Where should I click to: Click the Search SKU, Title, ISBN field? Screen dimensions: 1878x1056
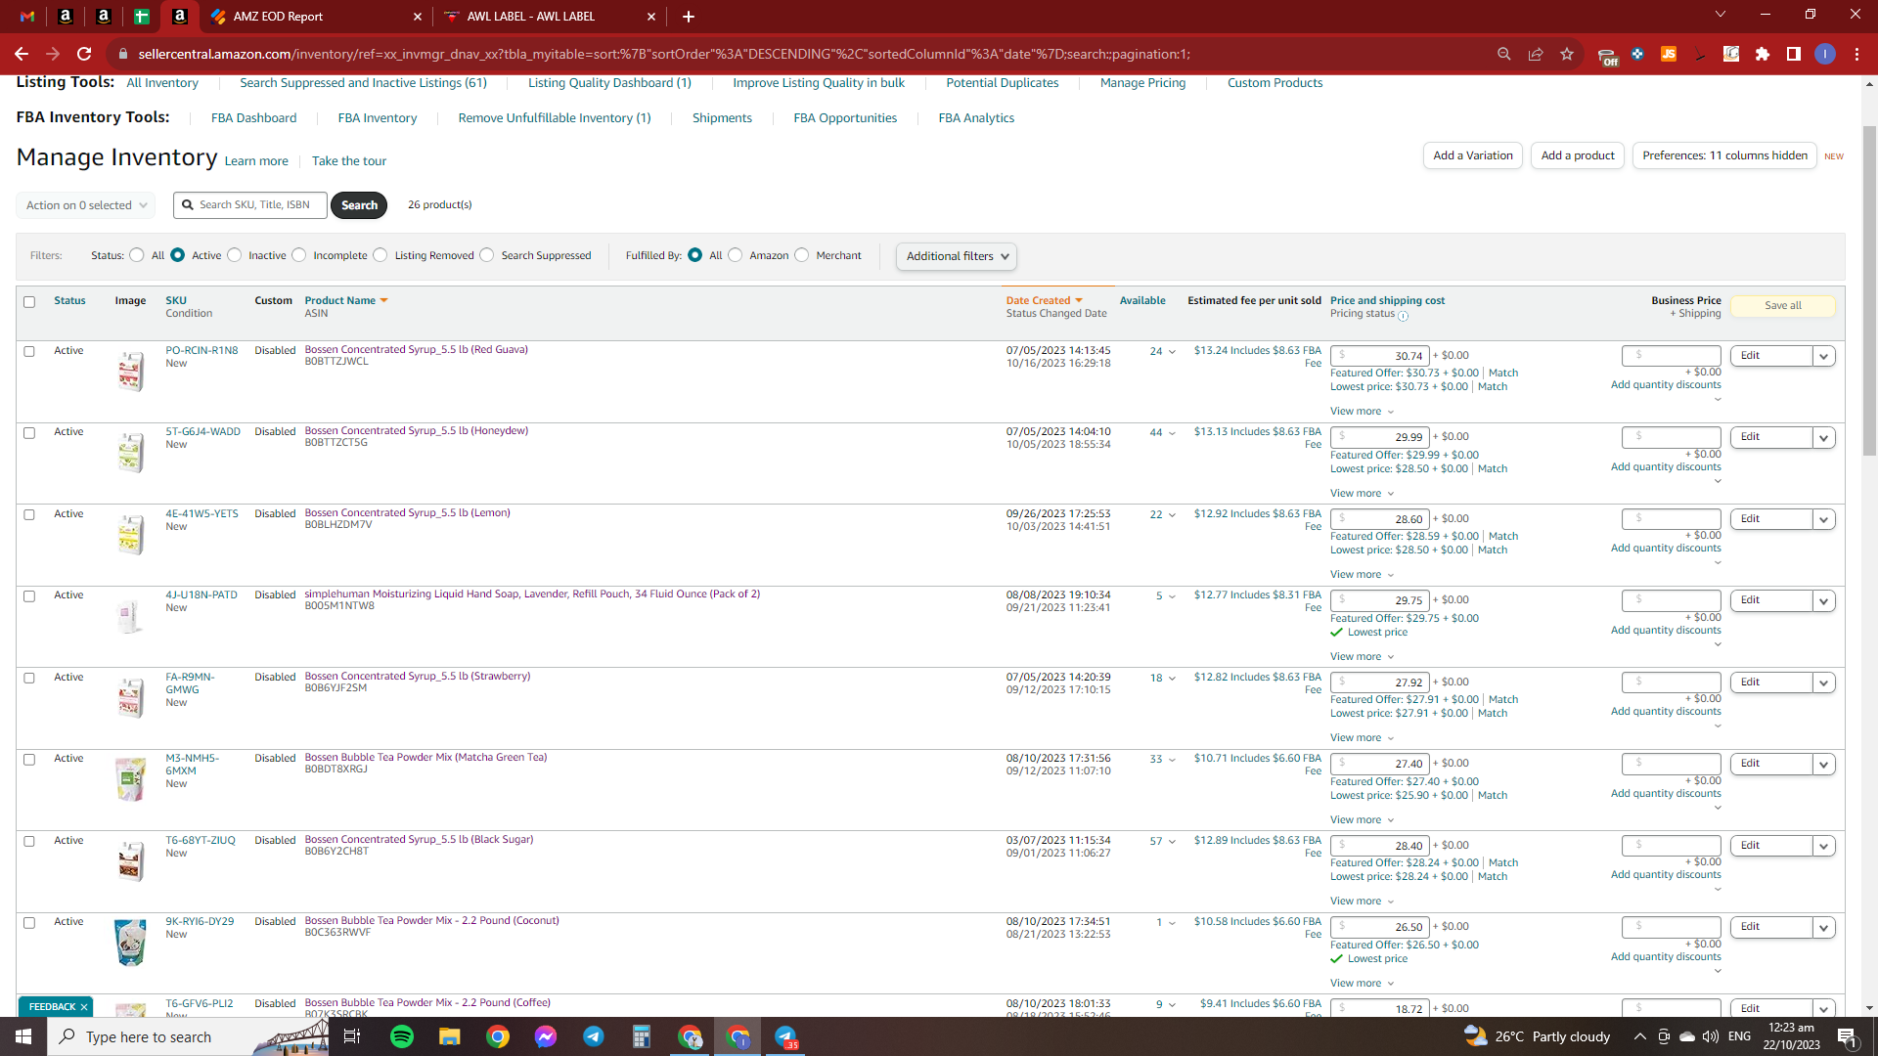point(250,205)
